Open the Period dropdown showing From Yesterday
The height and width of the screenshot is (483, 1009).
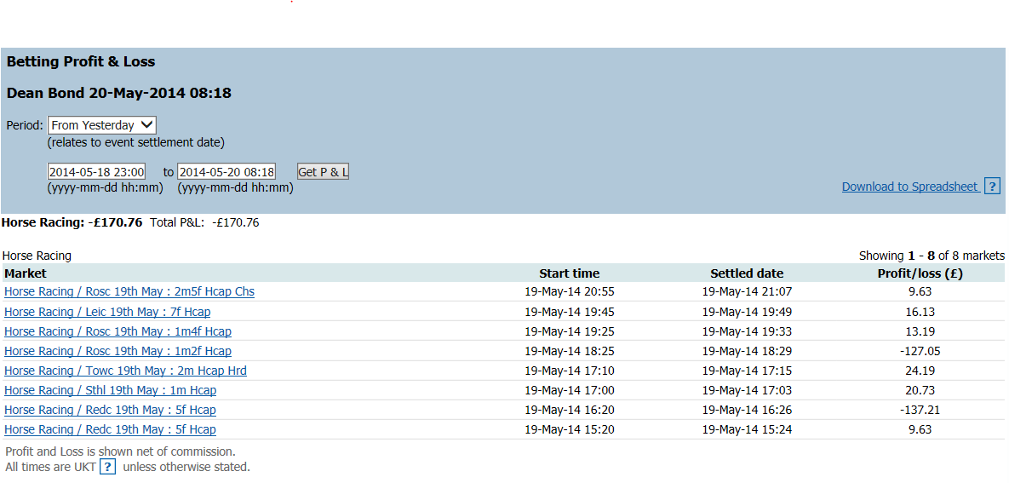[x=101, y=125]
